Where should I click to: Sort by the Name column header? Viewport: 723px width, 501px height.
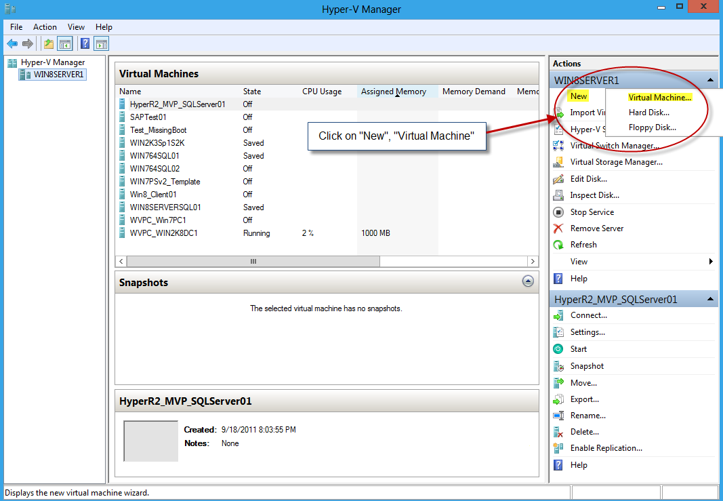tap(178, 92)
